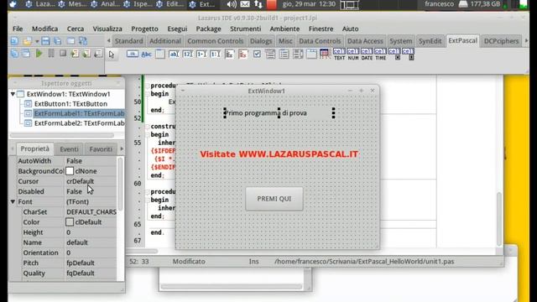Switch to the Data Access tab
Image resolution: width=537 pixels, height=302 pixels.
click(x=365, y=41)
